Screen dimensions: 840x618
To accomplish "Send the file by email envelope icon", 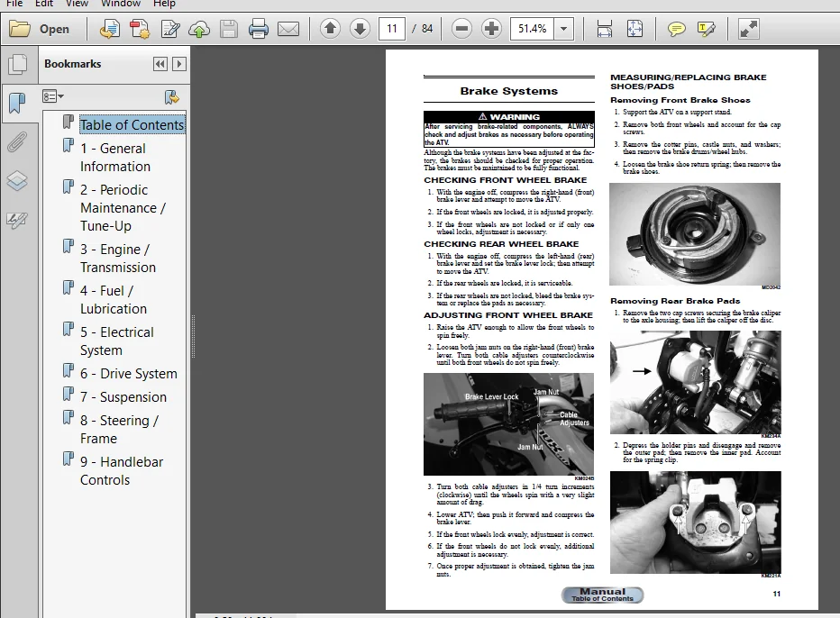I will pyautogui.click(x=288, y=29).
